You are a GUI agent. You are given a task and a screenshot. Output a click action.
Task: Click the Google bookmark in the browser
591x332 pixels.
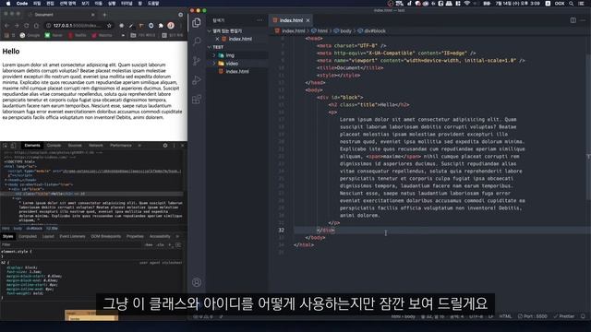point(30,35)
